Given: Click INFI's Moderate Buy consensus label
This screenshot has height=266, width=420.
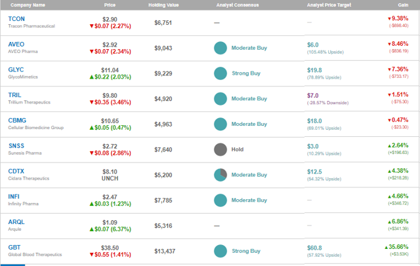Looking at the screenshot, I should 249,200.
